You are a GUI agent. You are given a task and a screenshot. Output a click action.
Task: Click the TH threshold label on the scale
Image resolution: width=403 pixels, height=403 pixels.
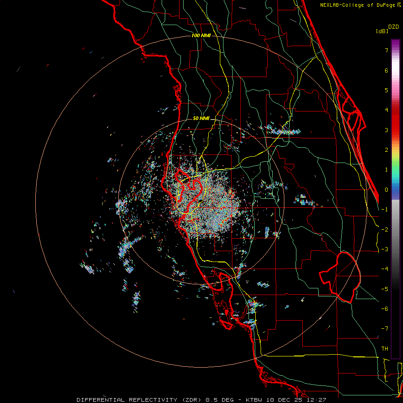coord(385,349)
